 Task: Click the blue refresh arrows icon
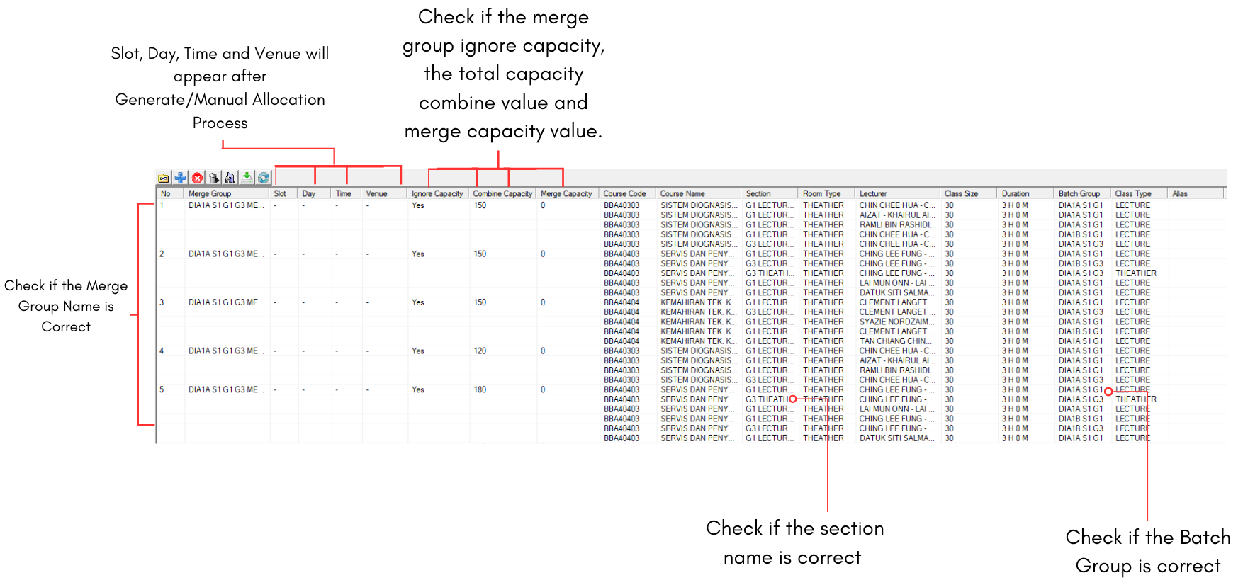(264, 178)
